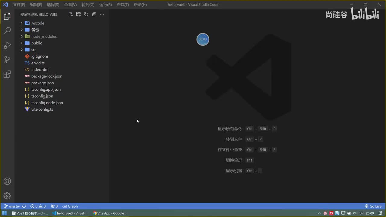This screenshot has height=217, width=386.
Task: Select the env.d.ts file name
Action: tap(38, 63)
